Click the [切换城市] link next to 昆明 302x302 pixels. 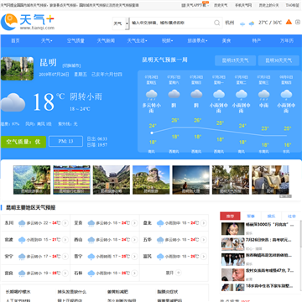click(x=71, y=65)
